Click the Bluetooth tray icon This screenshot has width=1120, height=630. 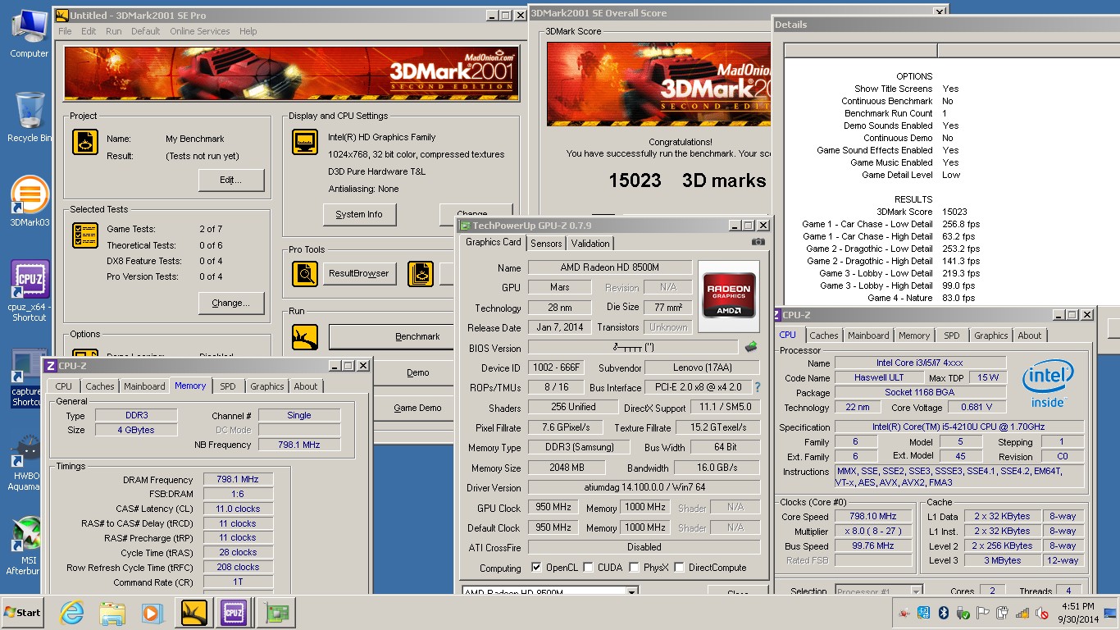944,613
